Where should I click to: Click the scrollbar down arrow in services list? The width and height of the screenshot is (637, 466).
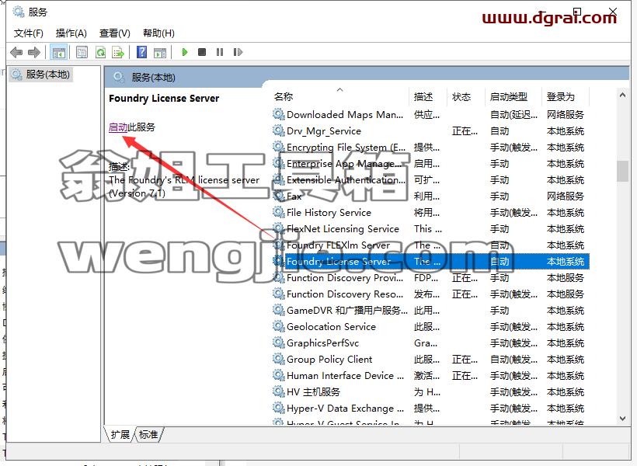click(622, 419)
